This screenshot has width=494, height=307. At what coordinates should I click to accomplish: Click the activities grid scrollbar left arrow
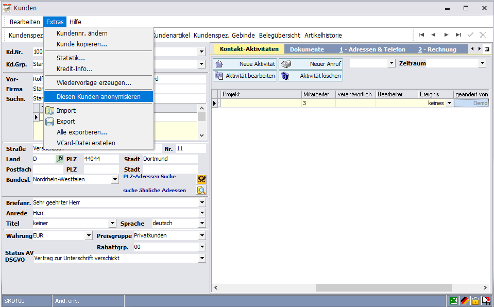pos(216,287)
